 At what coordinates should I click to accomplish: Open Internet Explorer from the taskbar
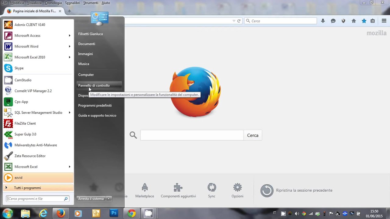click(43, 213)
